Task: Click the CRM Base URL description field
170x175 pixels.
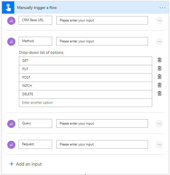Action: [102, 20]
